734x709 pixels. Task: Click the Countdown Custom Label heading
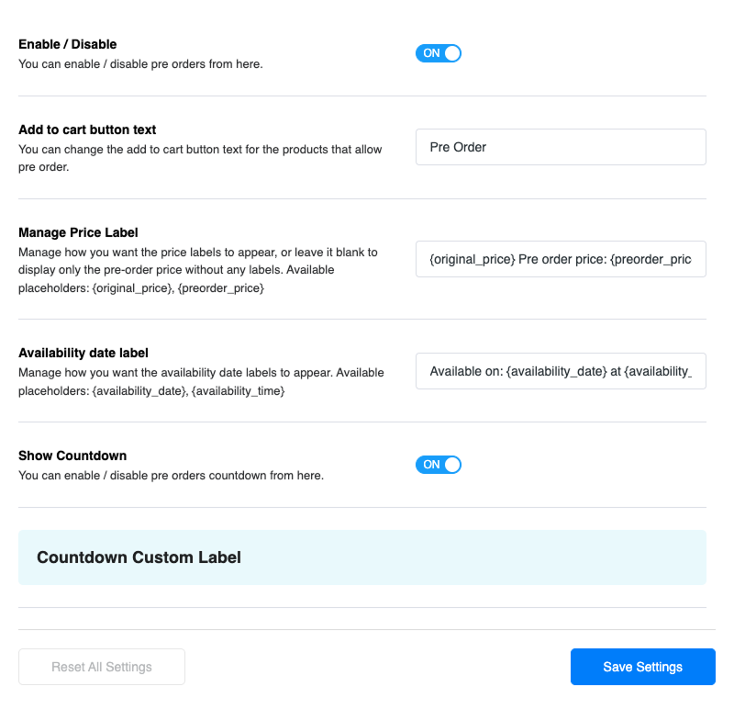coord(138,557)
